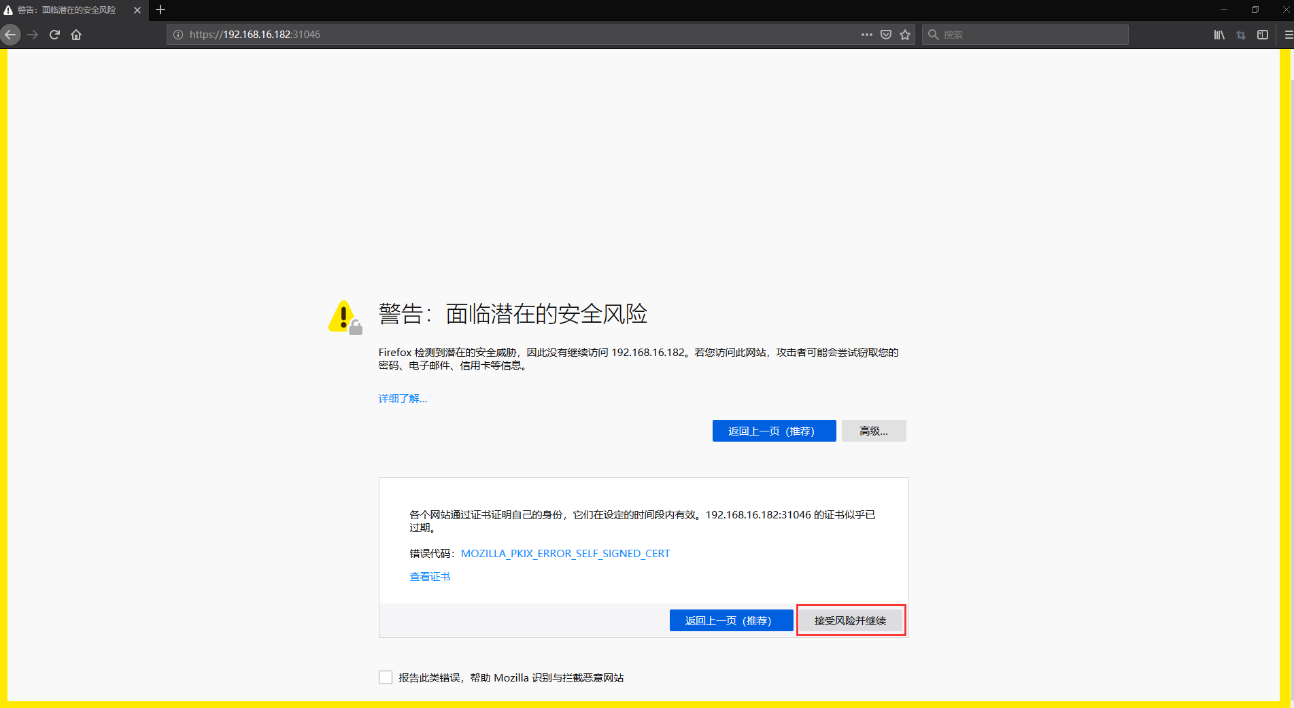Click "接受风险并继续" button
1294x708 pixels.
[851, 620]
